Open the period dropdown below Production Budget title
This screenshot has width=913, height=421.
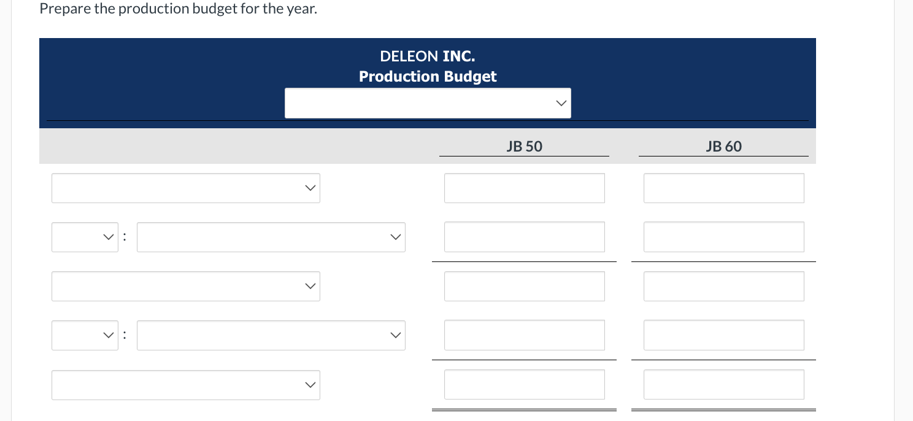coord(428,103)
